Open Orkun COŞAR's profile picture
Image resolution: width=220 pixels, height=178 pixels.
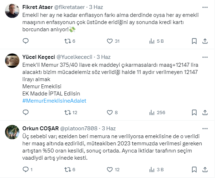coord(12,132)
